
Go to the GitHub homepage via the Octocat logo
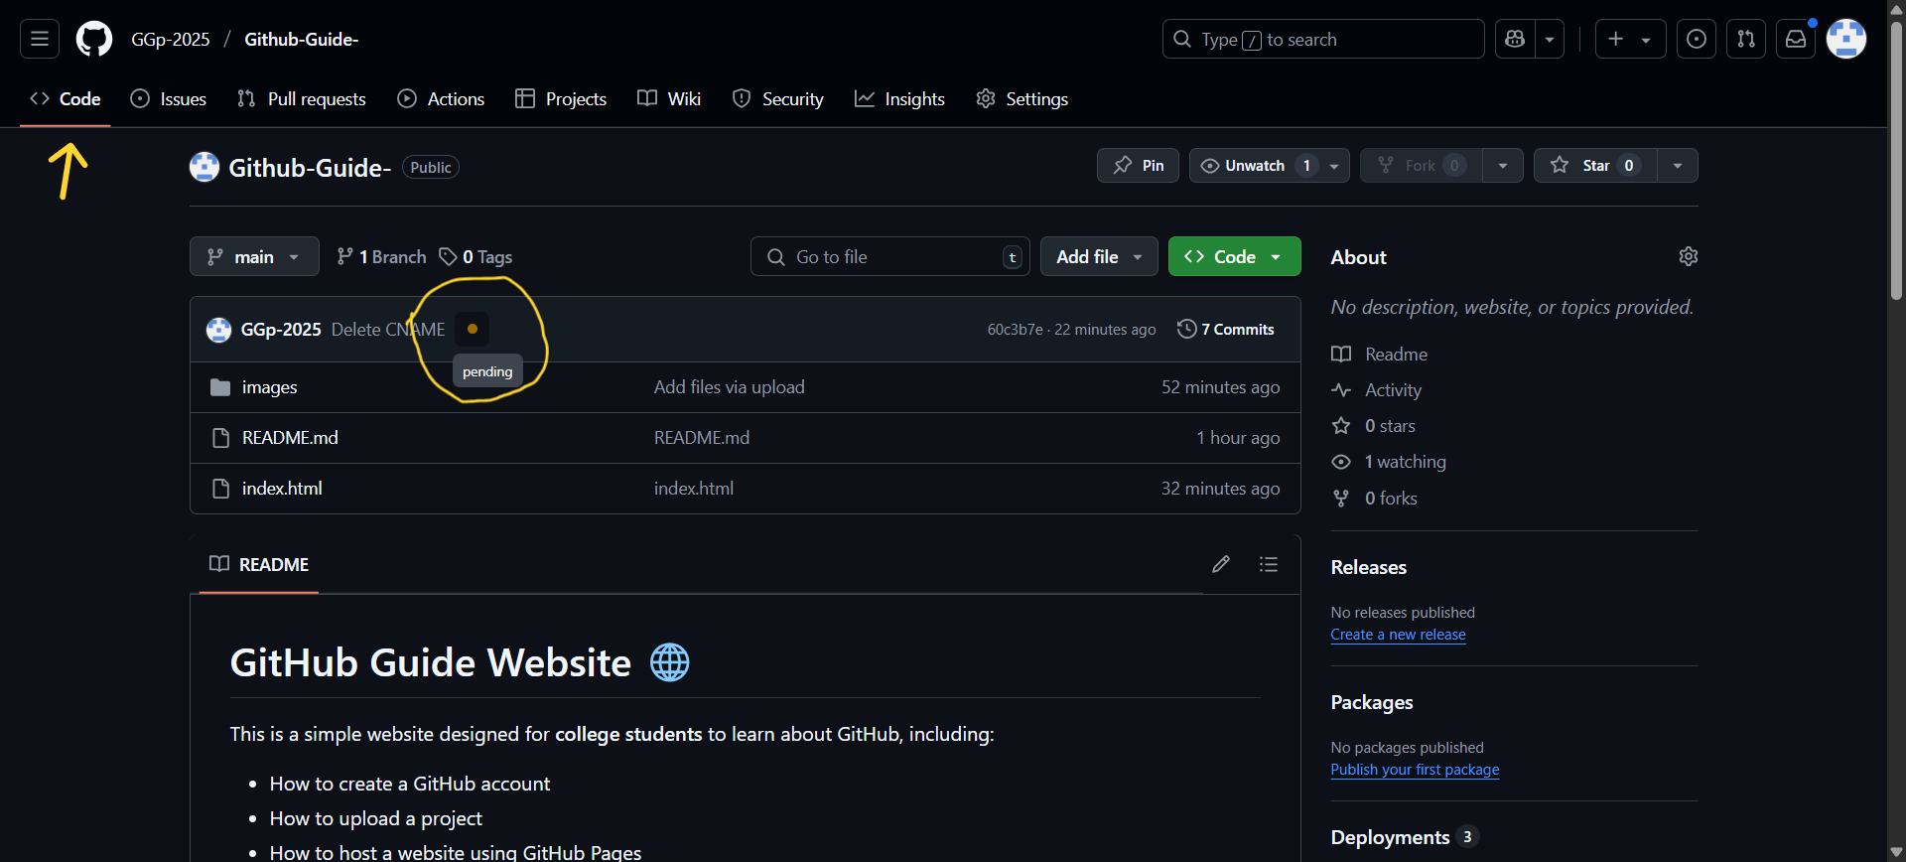94,39
